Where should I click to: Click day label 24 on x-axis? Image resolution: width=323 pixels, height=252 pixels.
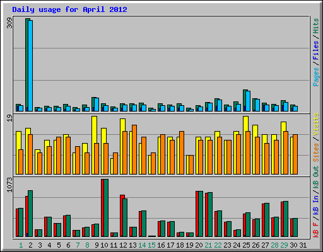coord(237,245)
